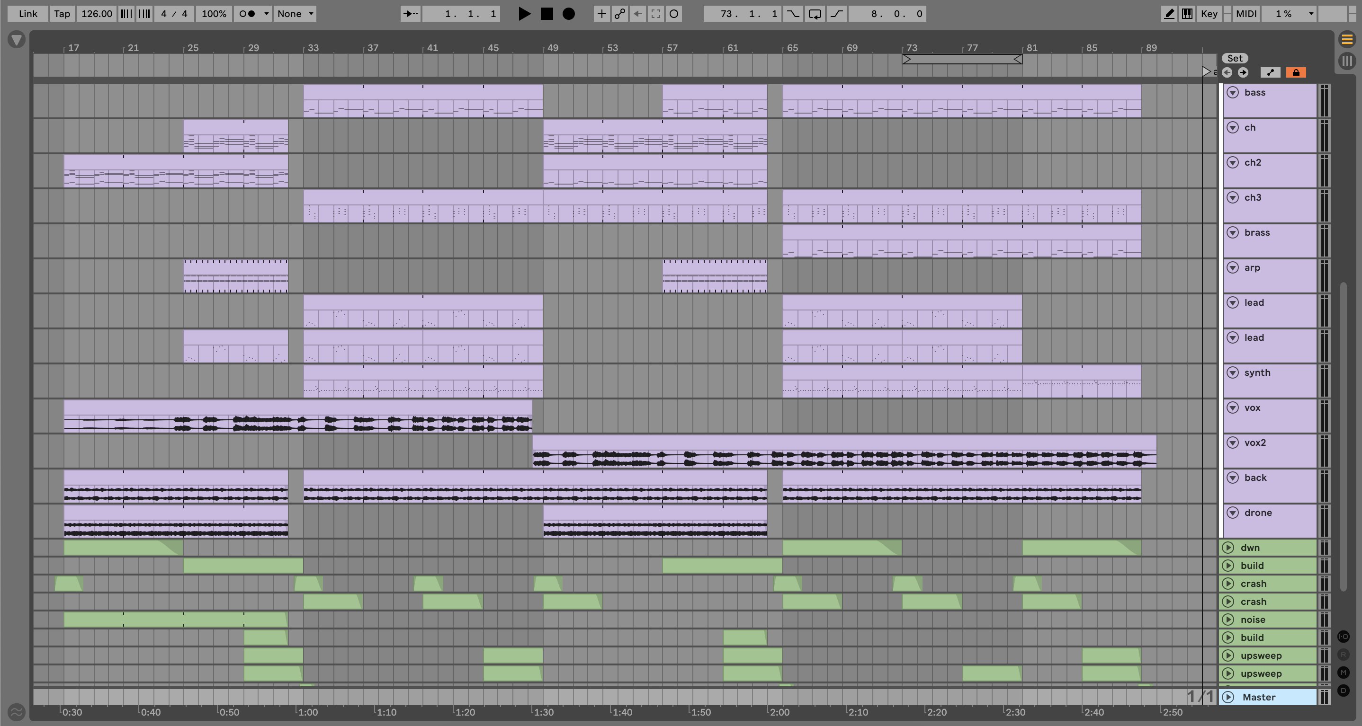
Task: Open the Key map mode
Action: [1209, 14]
